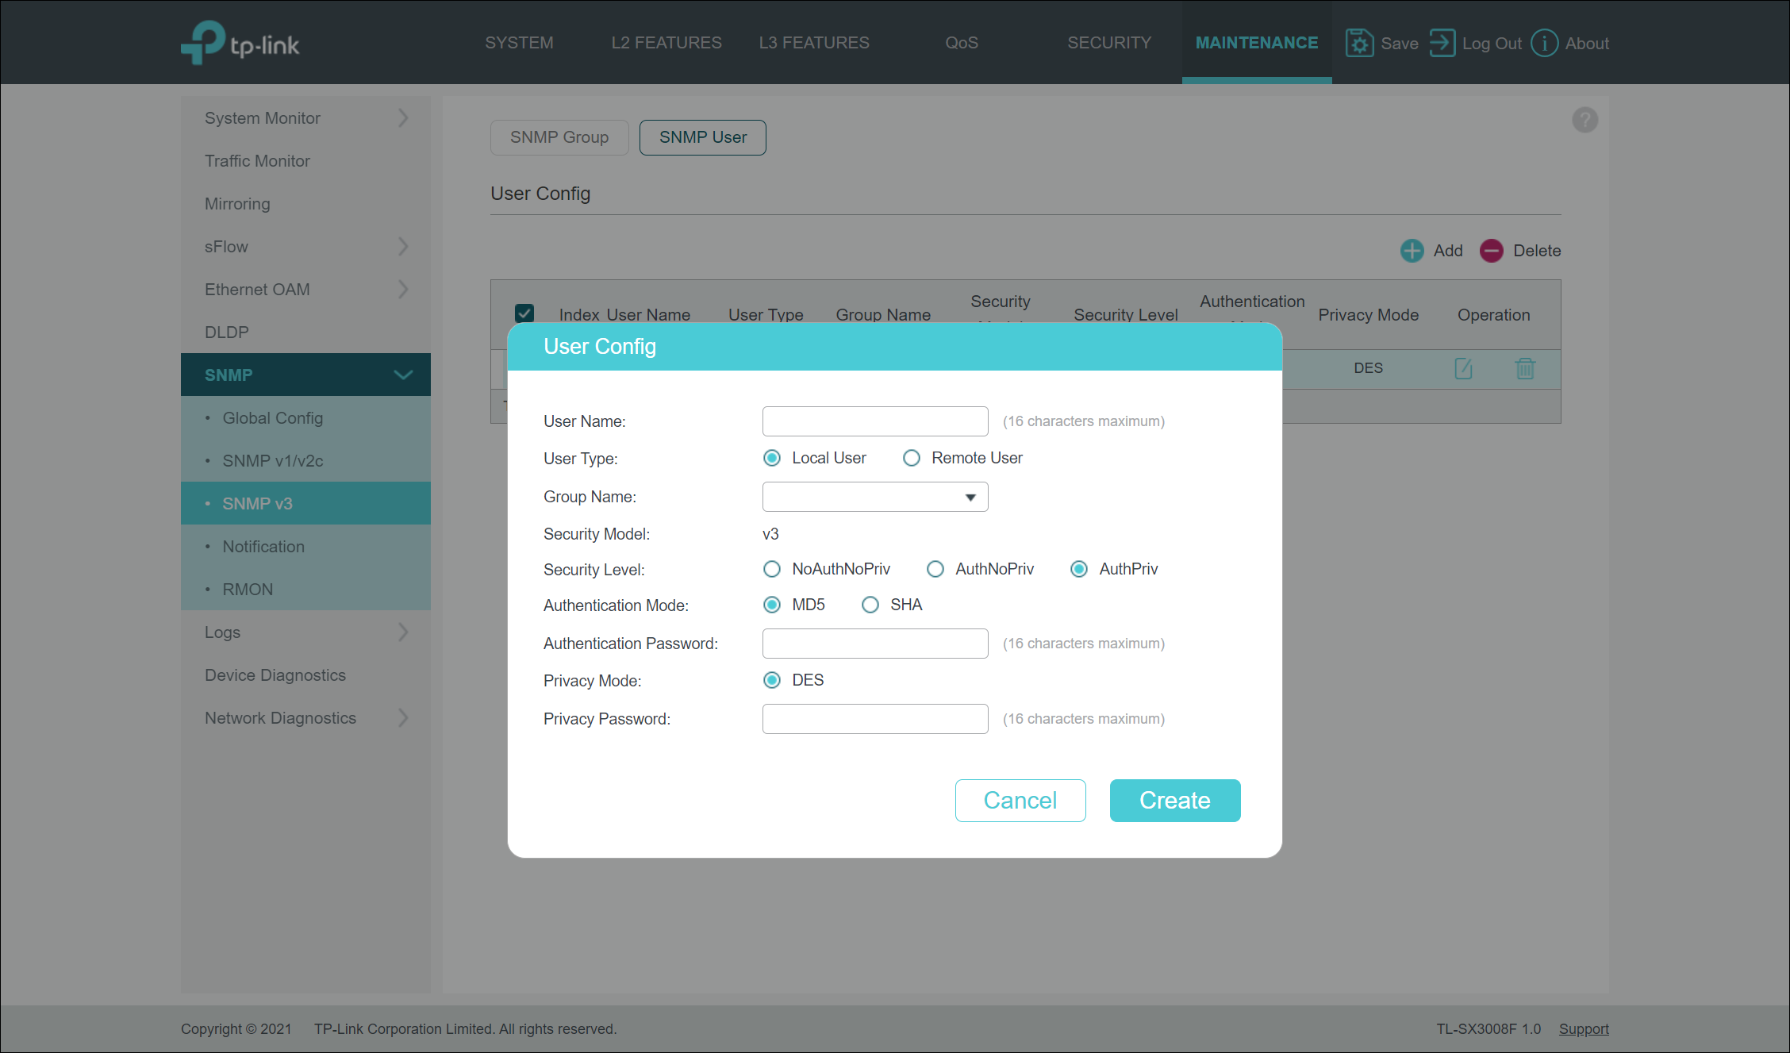Open the Group Name dropdown

(x=874, y=497)
